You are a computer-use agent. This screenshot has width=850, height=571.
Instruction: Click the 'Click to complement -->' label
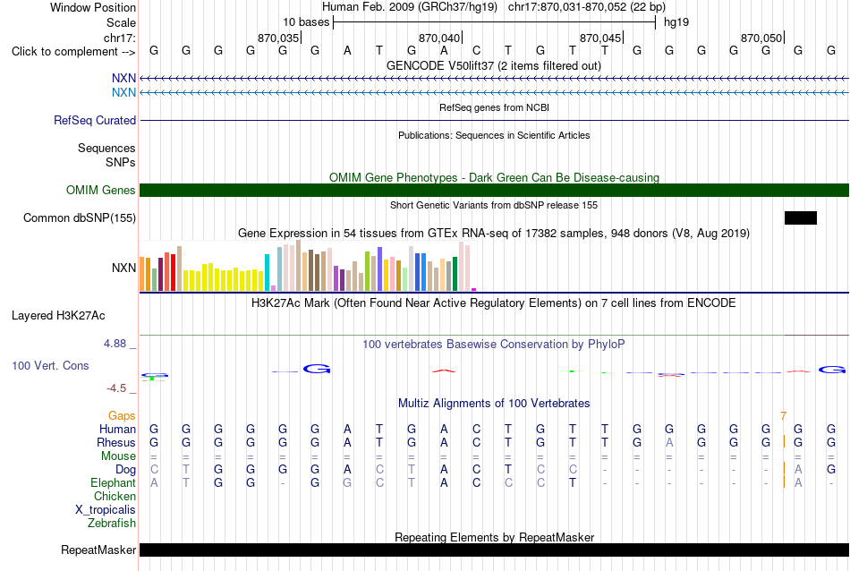pyautogui.click(x=73, y=52)
